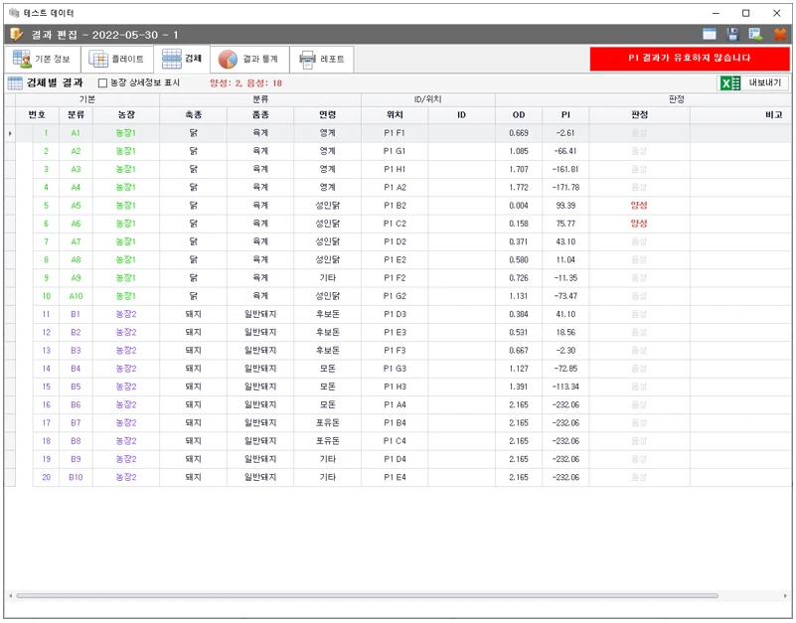Click OD value 0.669

(519, 133)
